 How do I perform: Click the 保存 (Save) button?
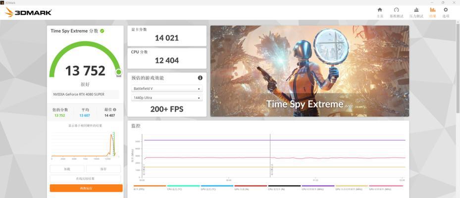tap(103, 169)
